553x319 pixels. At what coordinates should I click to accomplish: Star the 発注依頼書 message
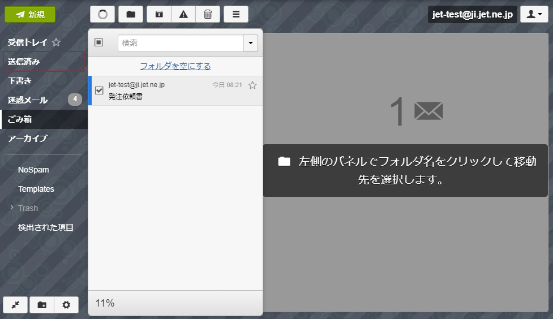coord(252,85)
